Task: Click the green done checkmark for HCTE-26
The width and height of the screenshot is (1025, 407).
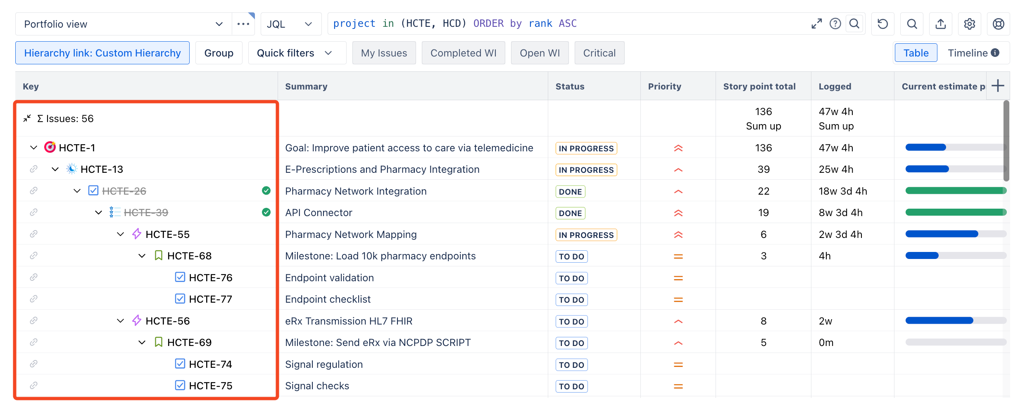Action: (x=266, y=191)
